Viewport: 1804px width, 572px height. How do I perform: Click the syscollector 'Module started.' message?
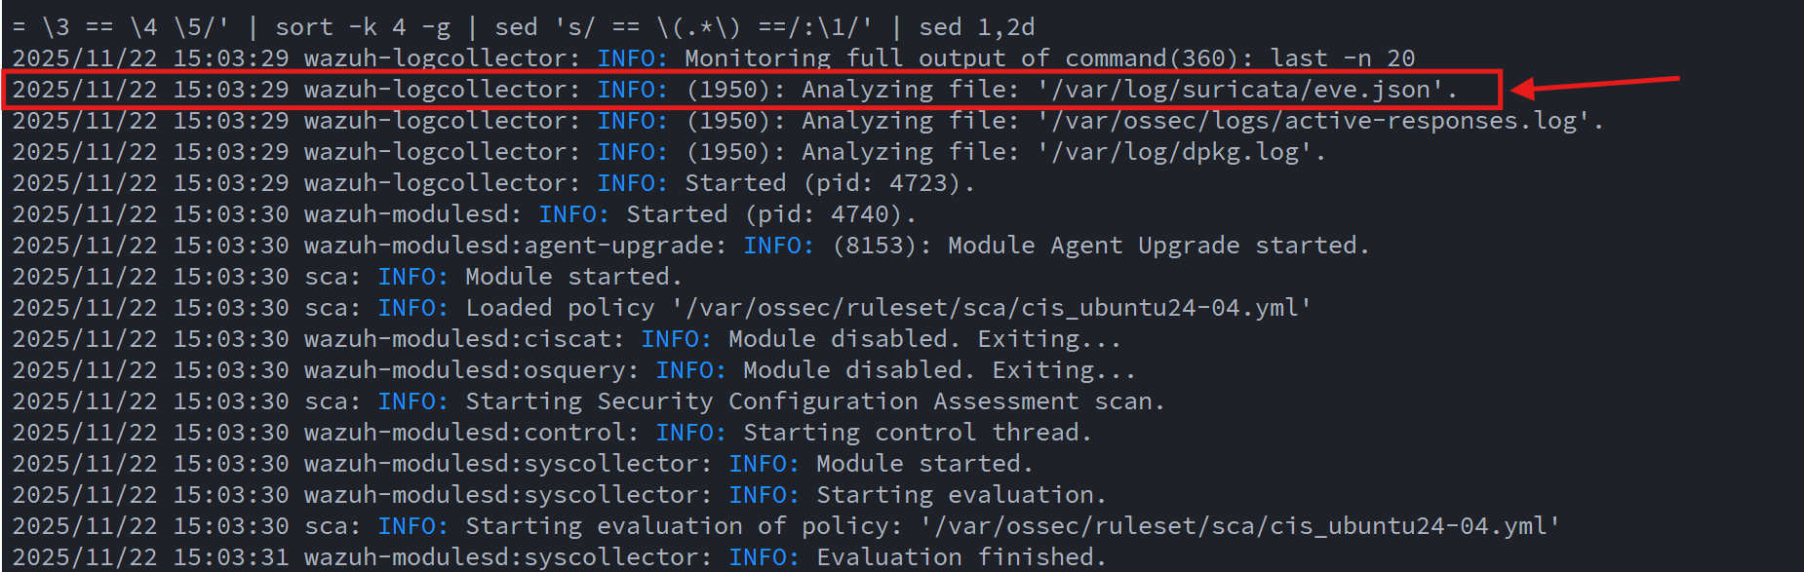click(x=924, y=464)
